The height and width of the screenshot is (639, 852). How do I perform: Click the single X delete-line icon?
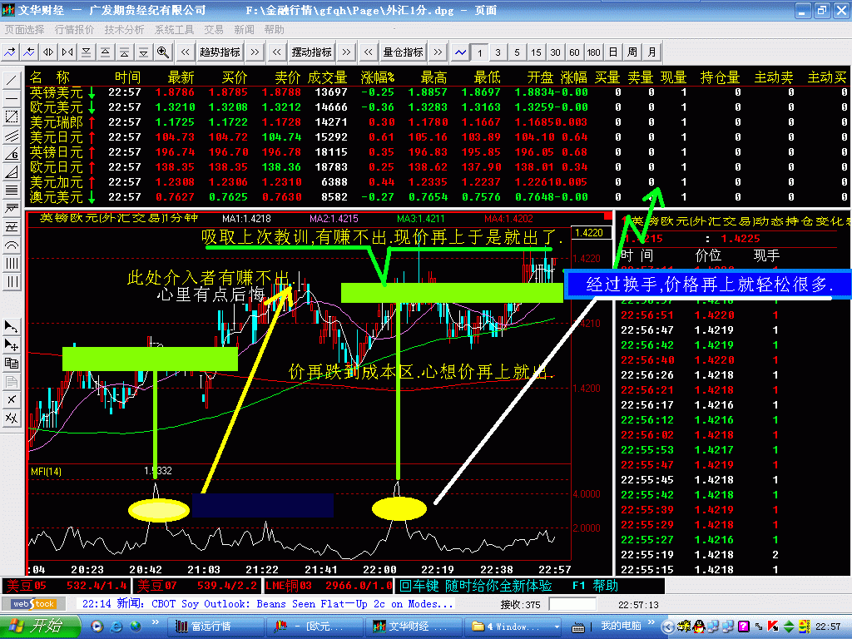pyautogui.click(x=12, y=400)
